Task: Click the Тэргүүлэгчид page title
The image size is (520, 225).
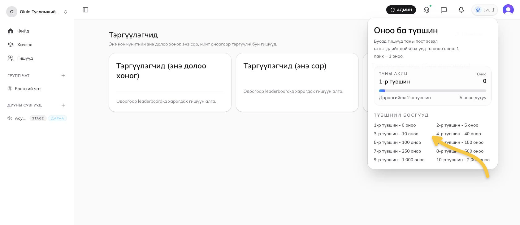Action: coord(133,35)
